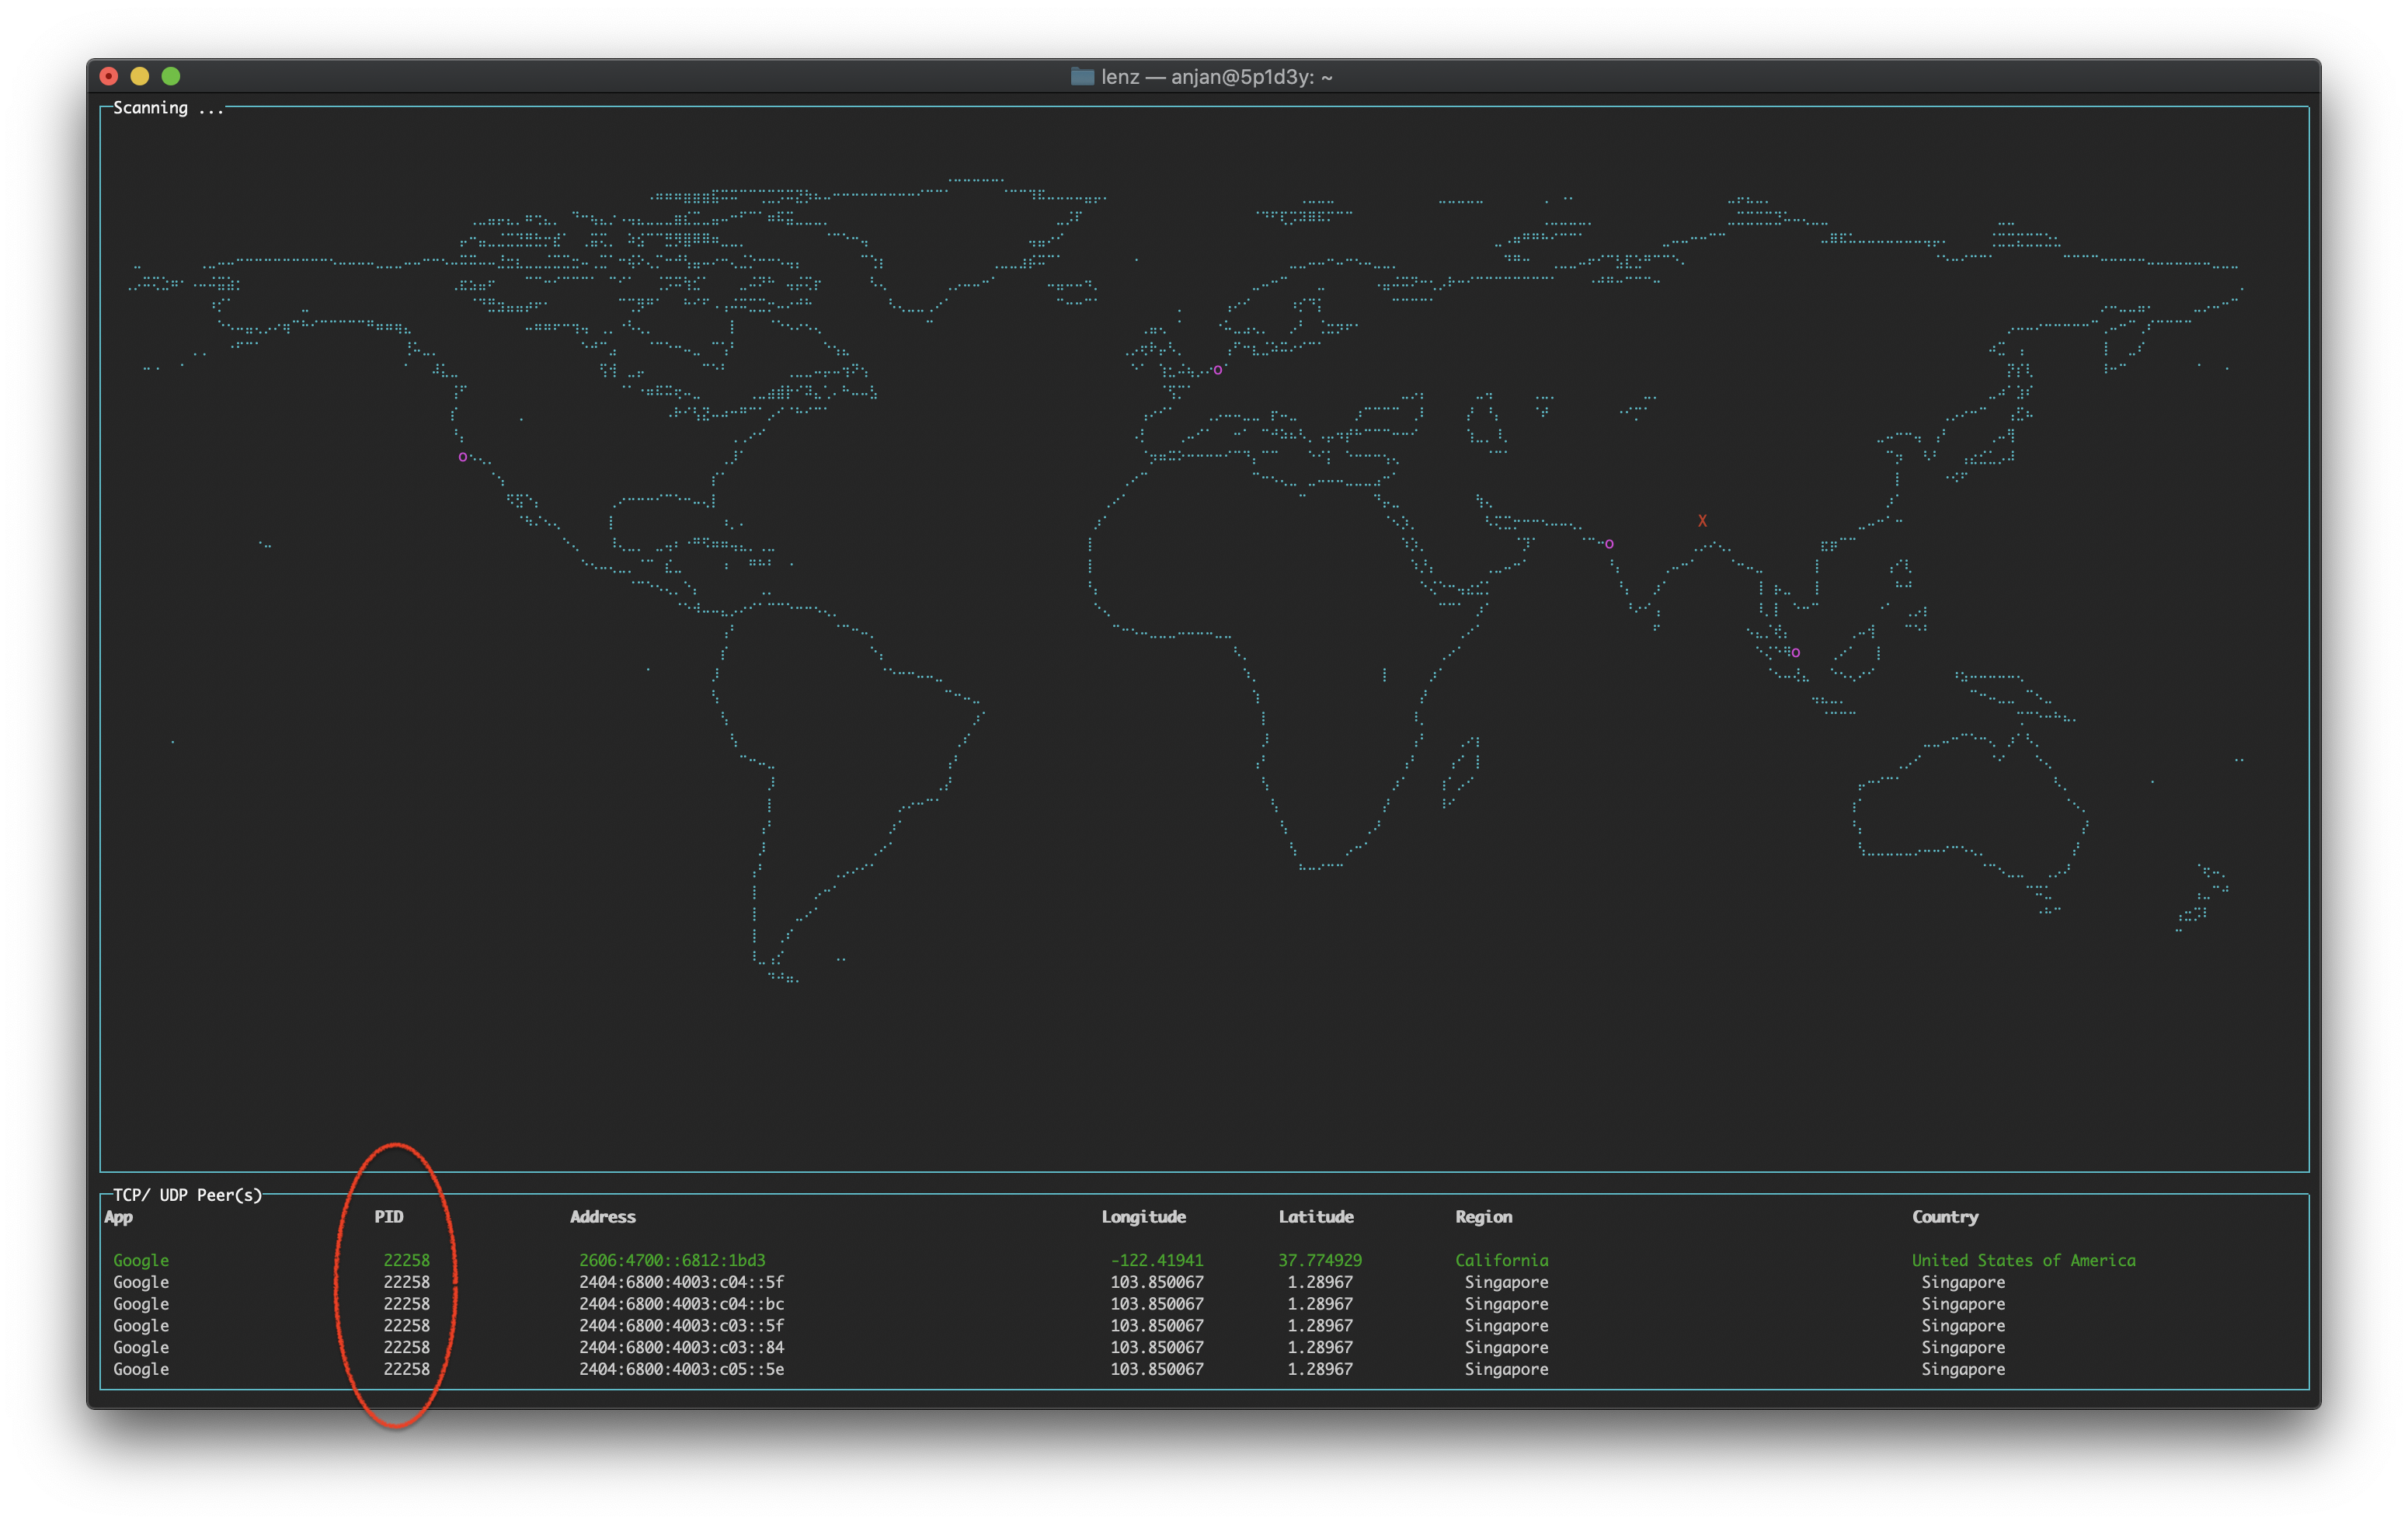Screen dimensions: 2408x1524
Task: Close the lenz terminal window
Action: pos(109,76)
